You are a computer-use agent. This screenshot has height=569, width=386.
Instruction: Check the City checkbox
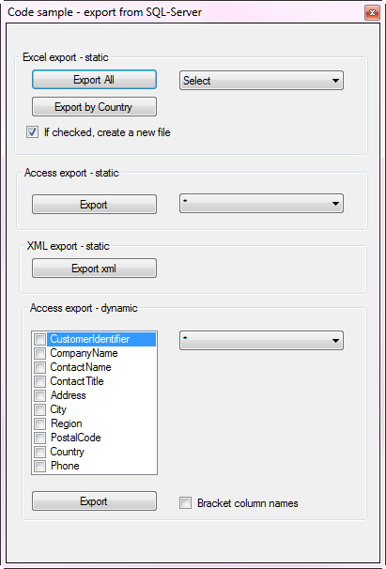pos(40,409)
